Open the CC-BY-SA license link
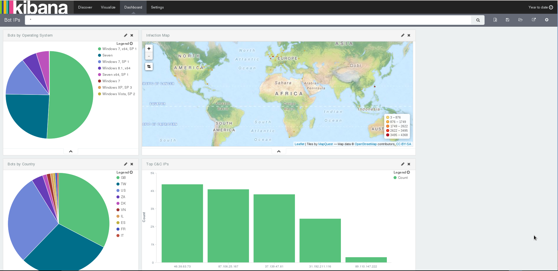 pos(404,144)
